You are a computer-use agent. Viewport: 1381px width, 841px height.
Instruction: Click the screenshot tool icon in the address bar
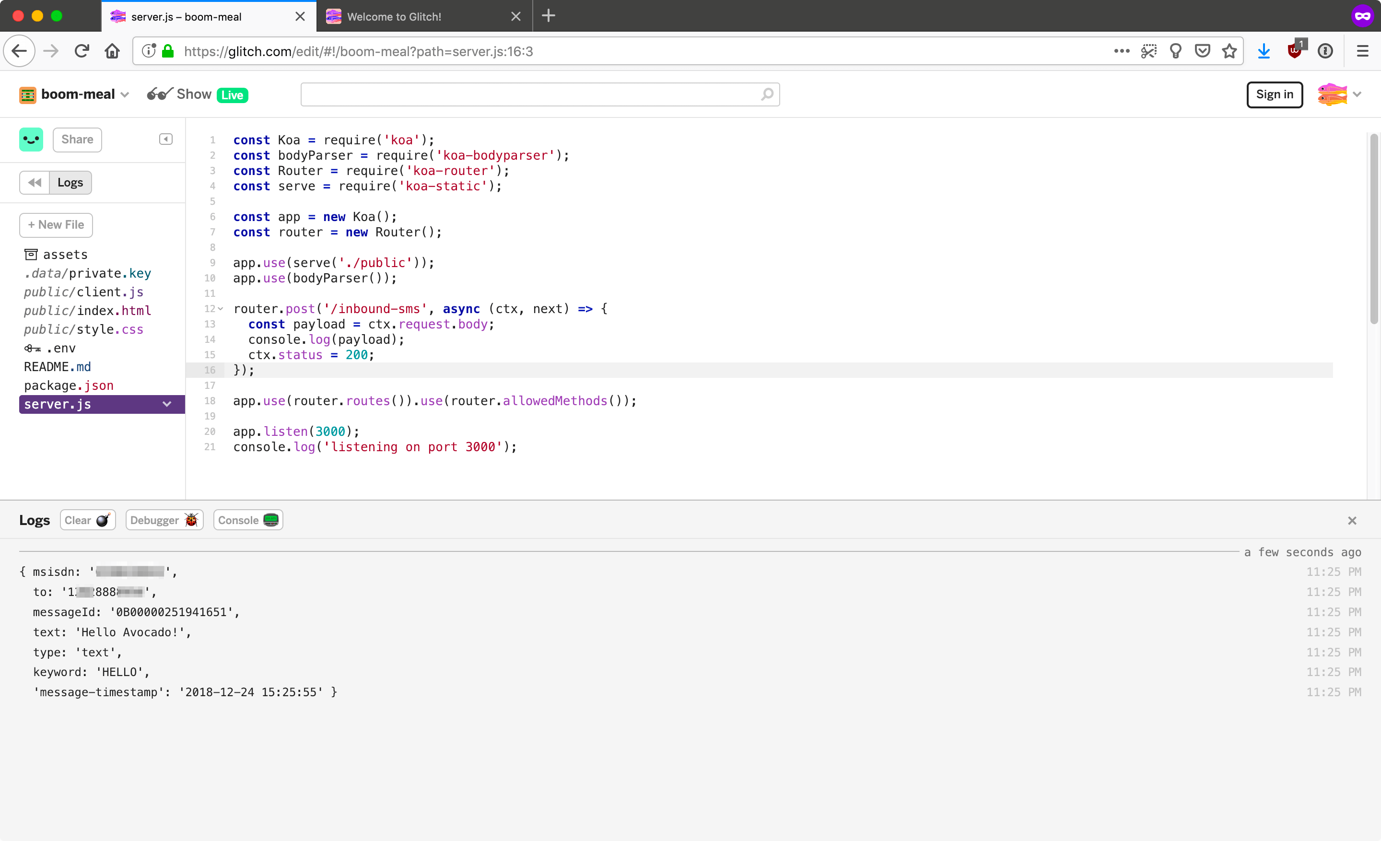(1148, 51)
